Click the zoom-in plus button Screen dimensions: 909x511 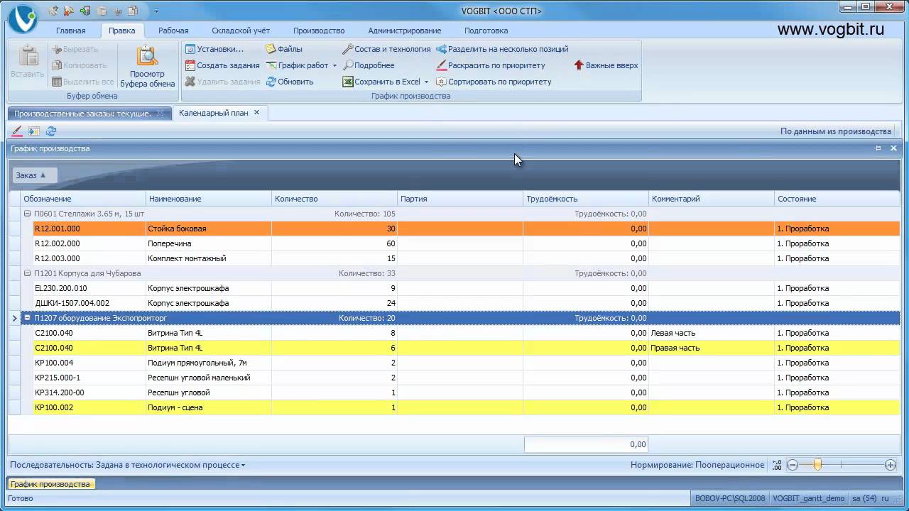891,465
